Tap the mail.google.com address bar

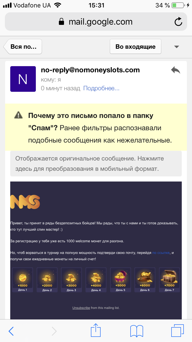tap(96, 22)
